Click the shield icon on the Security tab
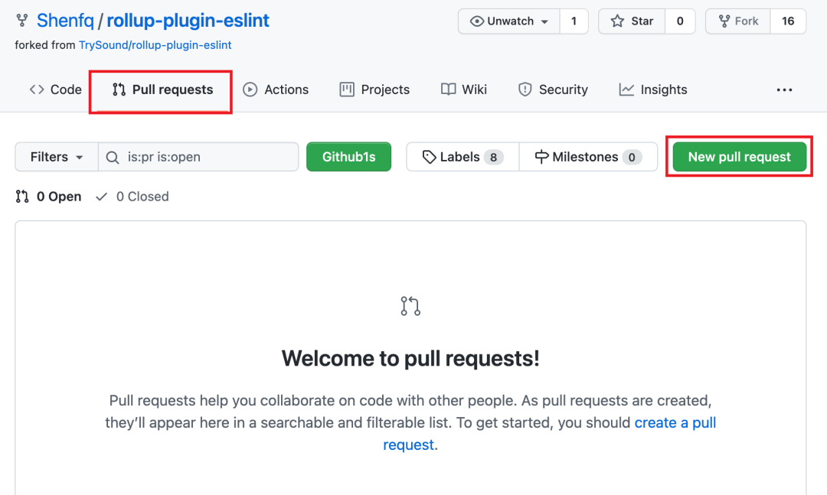Image resolution: width=827 pixels, height=495 pixels. coord(525,90)
